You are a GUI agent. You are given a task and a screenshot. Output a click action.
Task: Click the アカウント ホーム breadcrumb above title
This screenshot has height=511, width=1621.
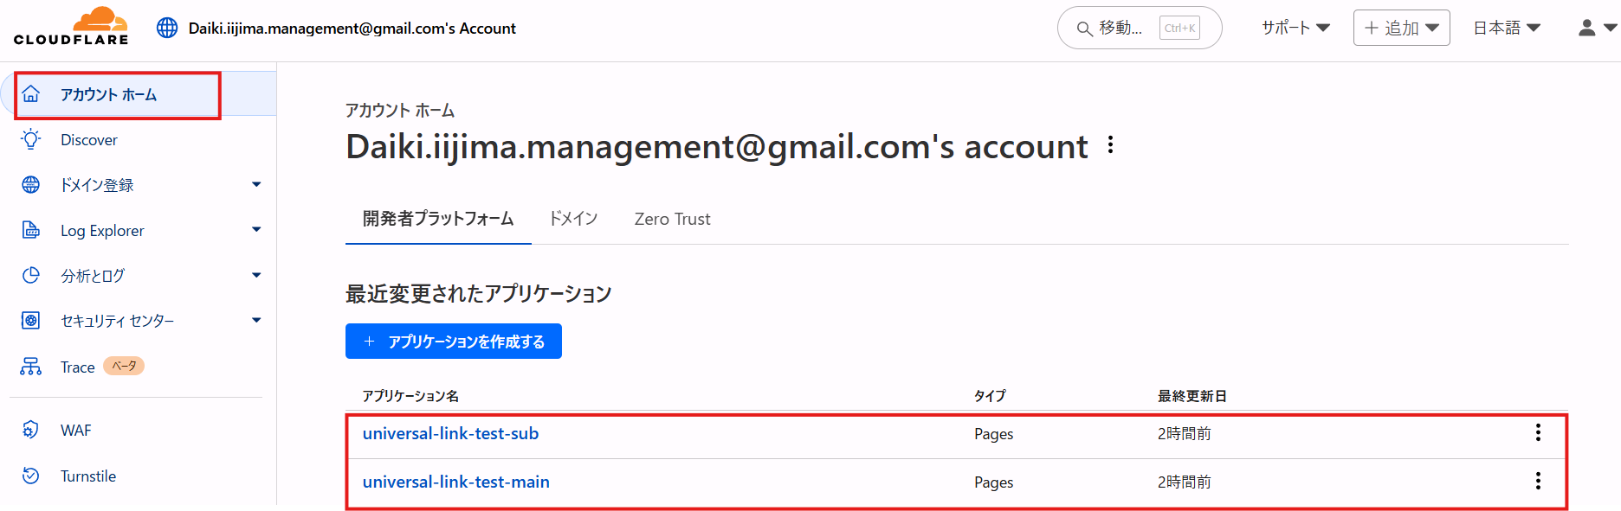(x=400, y=111)
